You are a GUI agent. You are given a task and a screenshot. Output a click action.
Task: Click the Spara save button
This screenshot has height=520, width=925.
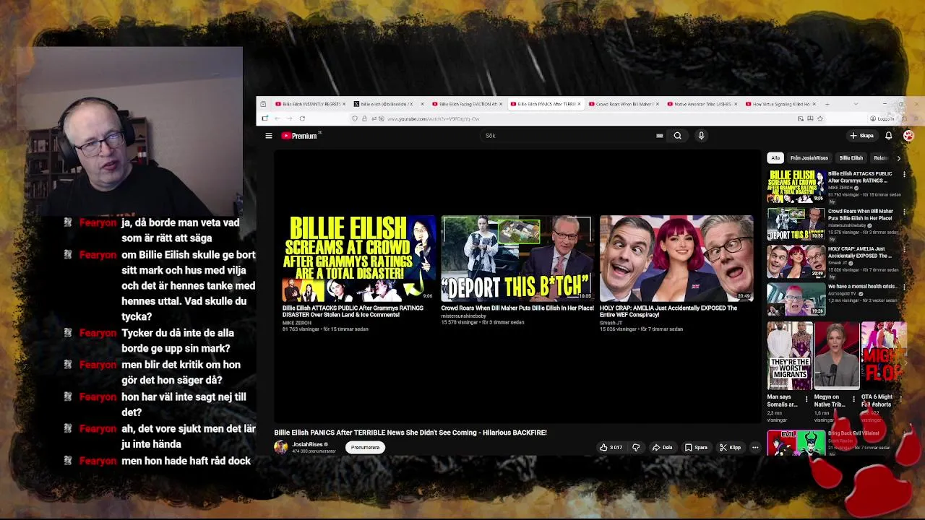coord(696,447)
